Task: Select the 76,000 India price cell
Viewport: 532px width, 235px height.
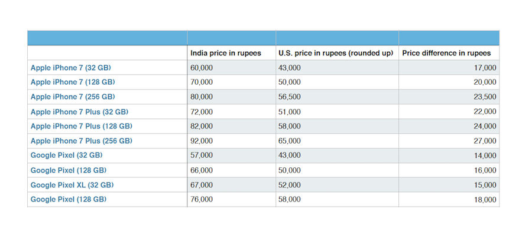Action: tap(231, 200)
